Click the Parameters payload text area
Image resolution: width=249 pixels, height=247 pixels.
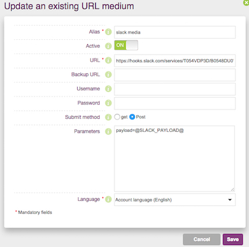(x=174, y=159)
